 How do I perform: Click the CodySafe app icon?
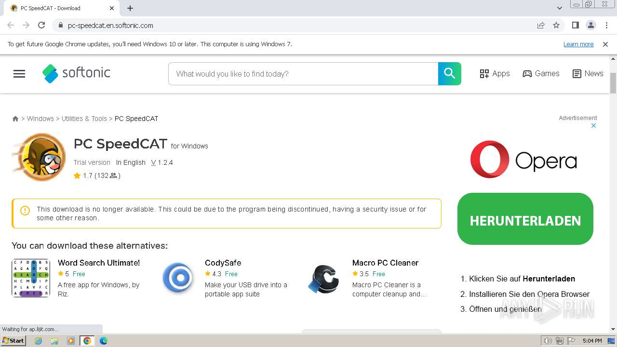tap(178, 278)
